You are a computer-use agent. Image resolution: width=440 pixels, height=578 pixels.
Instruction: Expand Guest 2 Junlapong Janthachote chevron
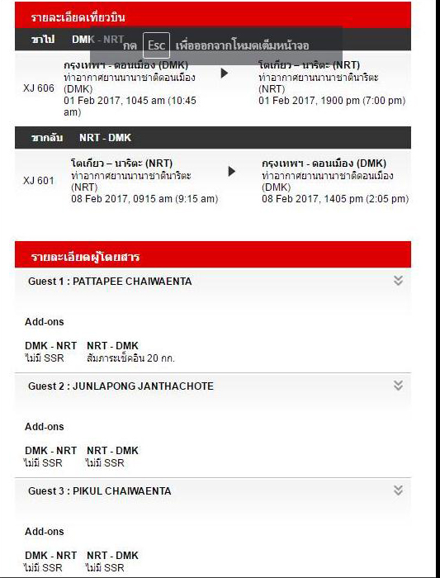pyautogui.click(x=398, y=386)
